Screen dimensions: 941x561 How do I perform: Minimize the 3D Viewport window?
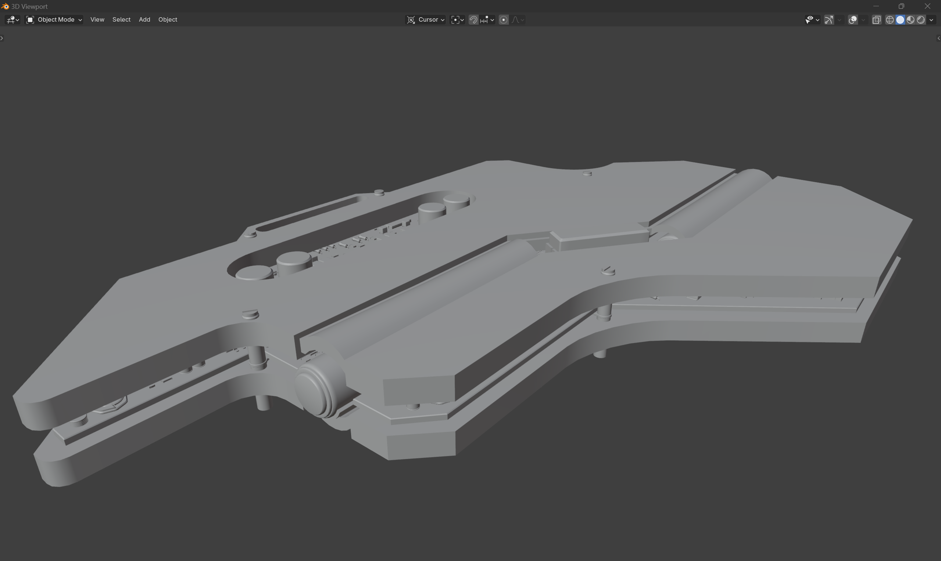(x=876, y=7)
